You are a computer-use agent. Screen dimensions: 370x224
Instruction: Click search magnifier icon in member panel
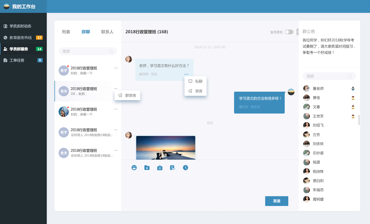350,76
